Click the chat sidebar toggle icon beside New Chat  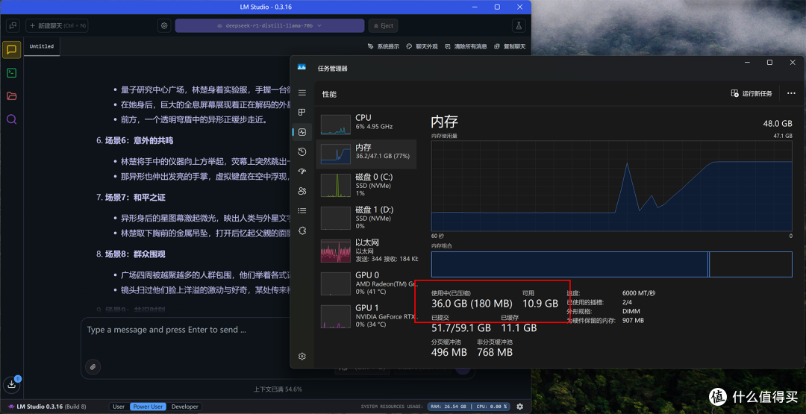click(13, 25)
